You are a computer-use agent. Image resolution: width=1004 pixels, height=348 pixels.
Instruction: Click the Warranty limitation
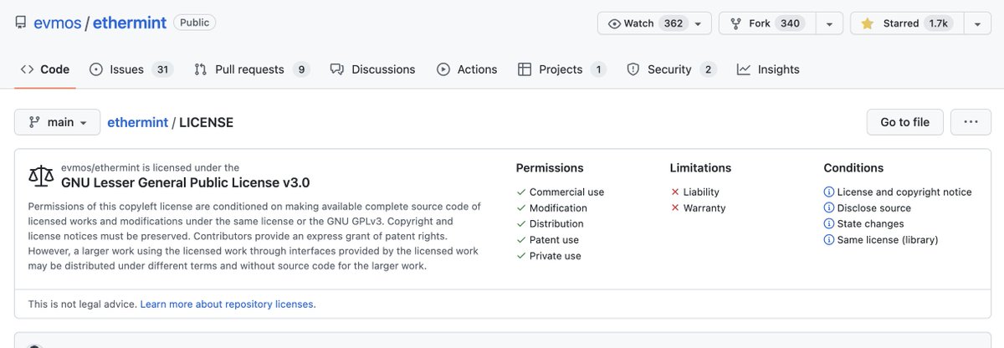[x=704, y=208]
